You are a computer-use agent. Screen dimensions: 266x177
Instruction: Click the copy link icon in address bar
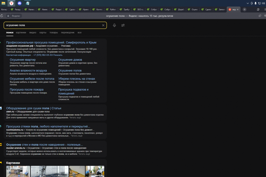[260, 16]
